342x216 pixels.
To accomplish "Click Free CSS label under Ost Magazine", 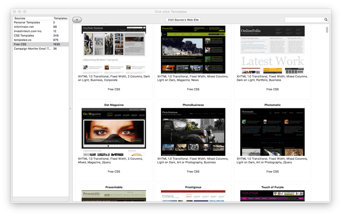I will [114, 172].
